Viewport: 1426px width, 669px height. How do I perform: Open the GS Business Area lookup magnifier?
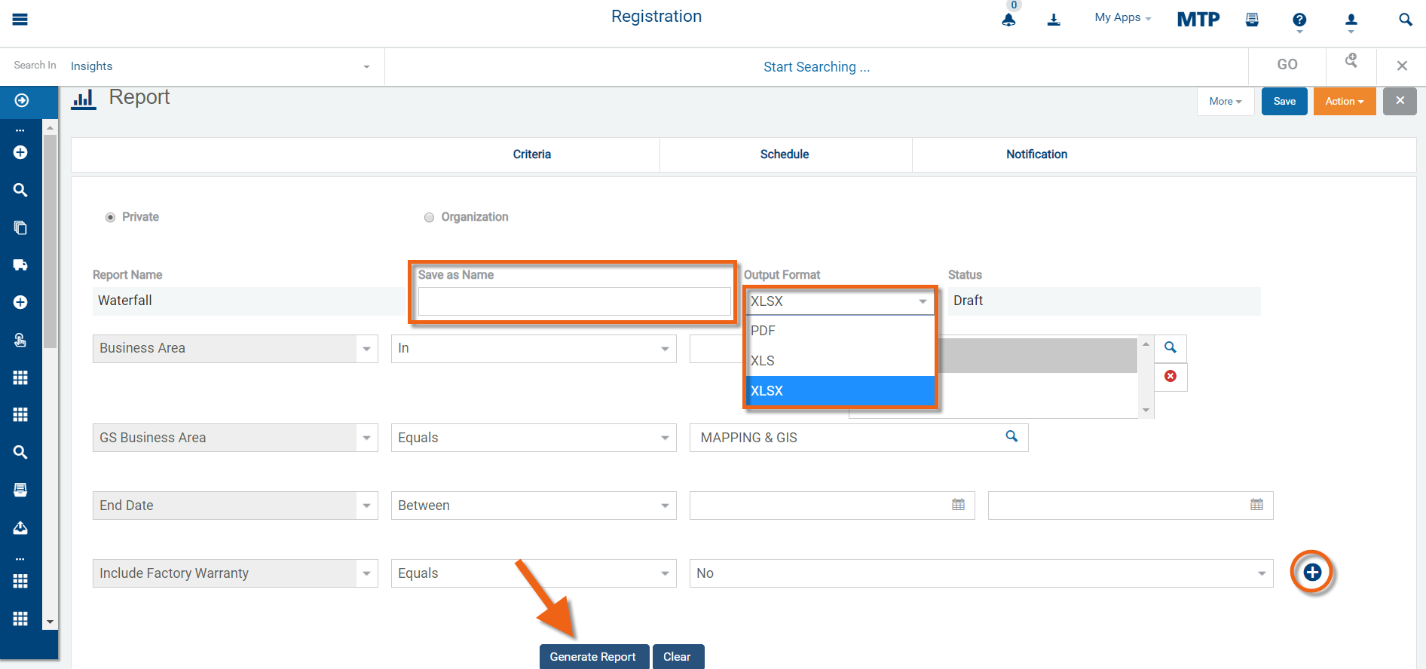(1011, 437)
